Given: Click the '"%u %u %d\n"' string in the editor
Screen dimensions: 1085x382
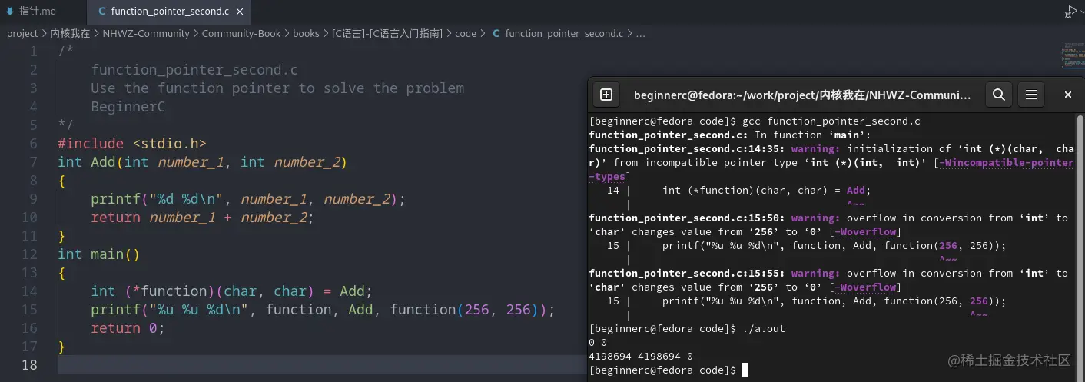Looking at the screenshot, I should pyautogui.click(x=198, y=310).
